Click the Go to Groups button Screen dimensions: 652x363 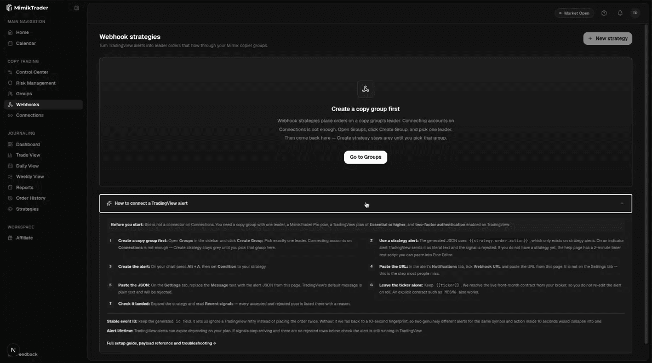point(365,158)
